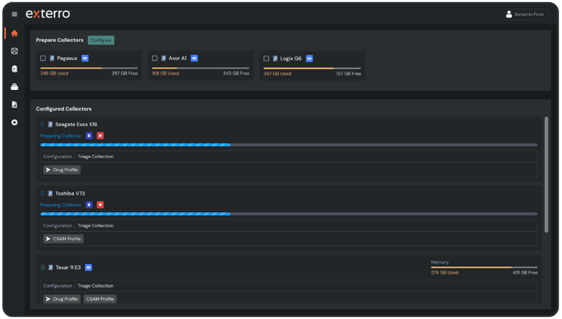
Task: Click Toshiba's Preparing Collector status link
Action: (x=61, y=205)
